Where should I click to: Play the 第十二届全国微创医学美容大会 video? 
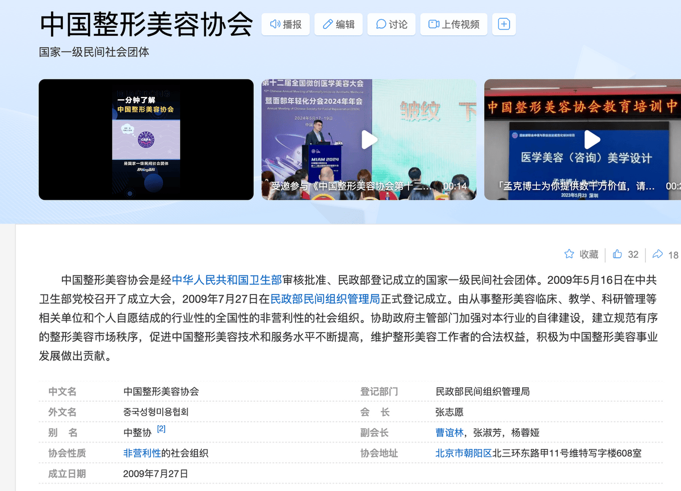click(369, 140)
